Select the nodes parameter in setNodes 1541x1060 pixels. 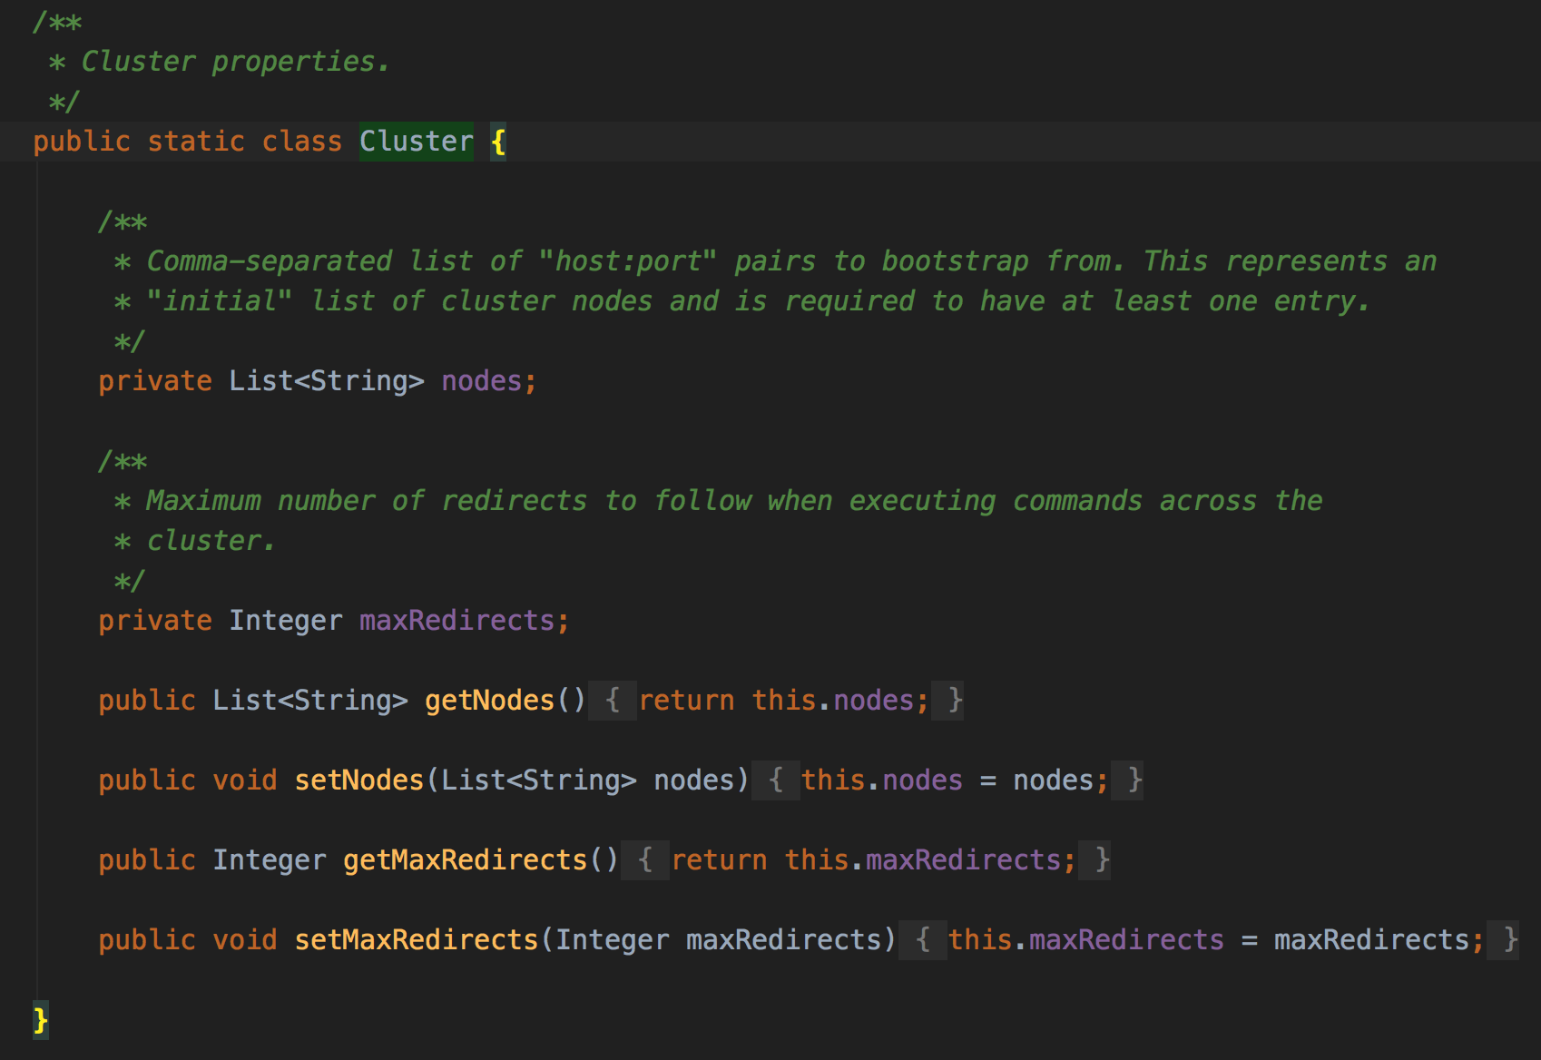tap(694, 780)
